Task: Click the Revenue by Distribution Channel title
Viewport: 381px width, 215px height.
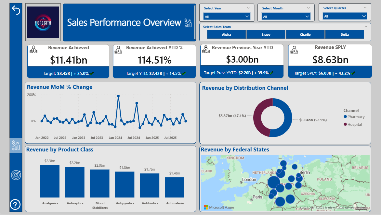Action: pos(245,88)
